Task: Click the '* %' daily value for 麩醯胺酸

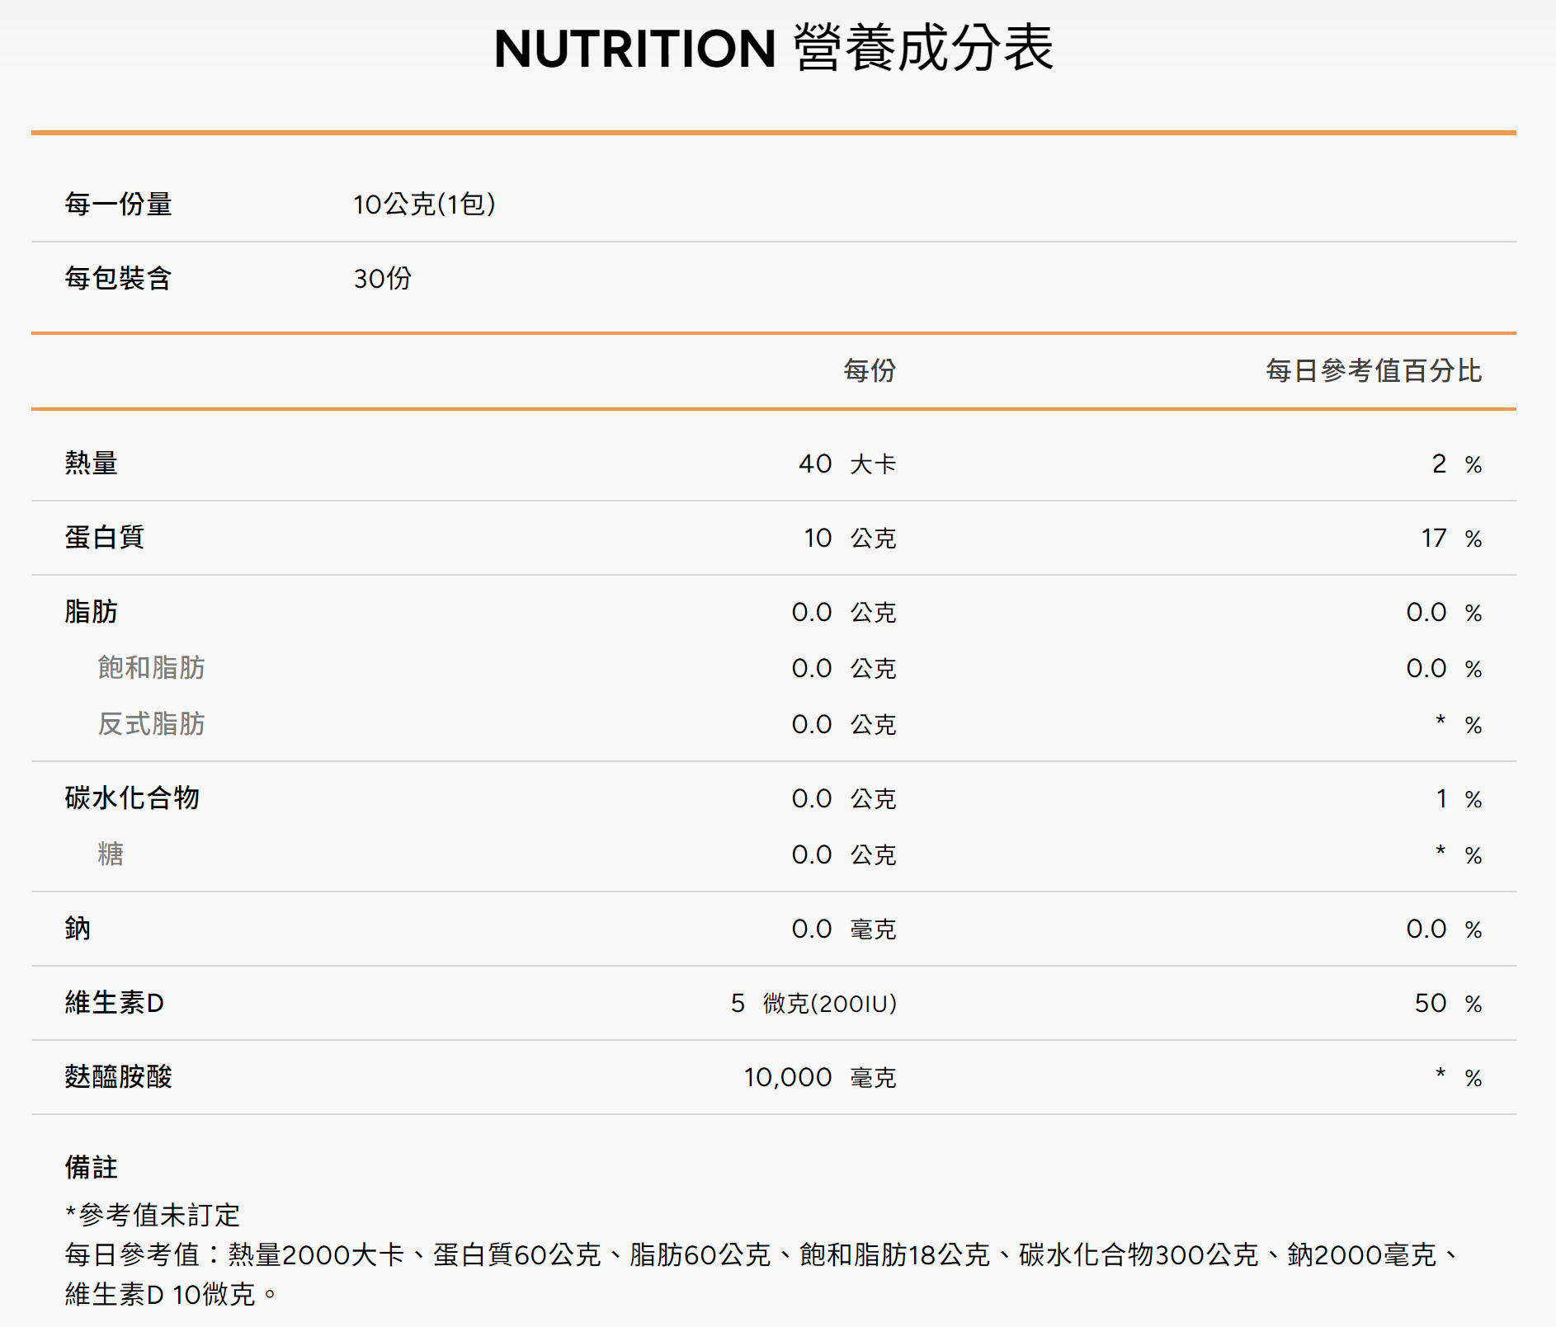Action: click(1459, 1077)
